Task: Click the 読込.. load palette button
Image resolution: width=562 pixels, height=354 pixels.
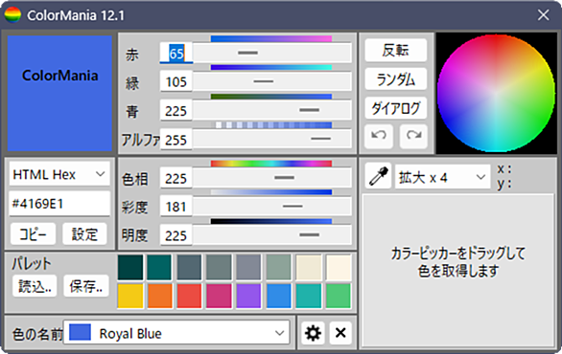Action: [x=35, y=286]
